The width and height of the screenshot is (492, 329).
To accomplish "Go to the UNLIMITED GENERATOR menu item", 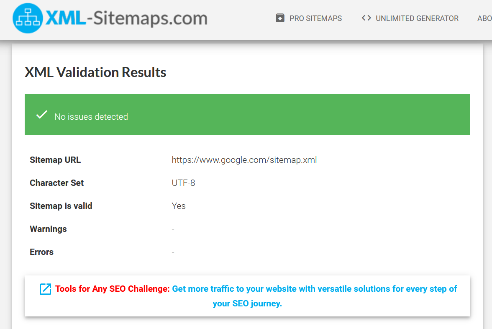I will (417, 18).
